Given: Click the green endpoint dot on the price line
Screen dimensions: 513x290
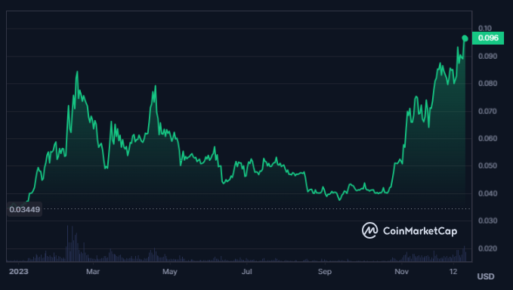Looking at the screenshot, I should coord(465,39).
